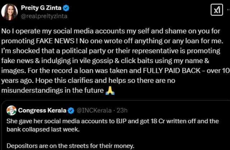Open the Preity G Zinta display name link
This screenshot has width=230, height=150.
point(40,8)
